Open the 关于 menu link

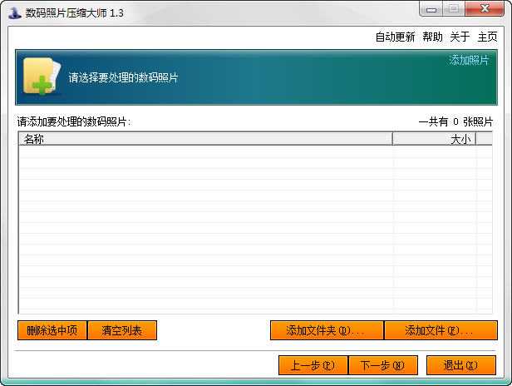pos(460,37)
